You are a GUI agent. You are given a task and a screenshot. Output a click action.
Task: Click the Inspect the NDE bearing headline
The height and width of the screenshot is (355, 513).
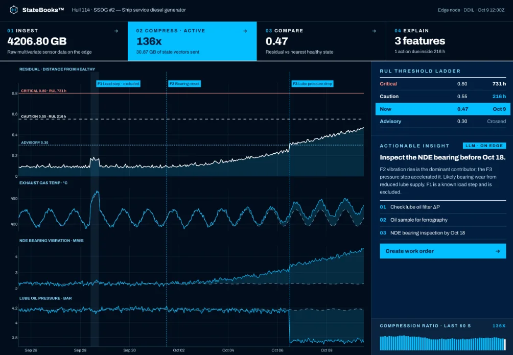442,157
